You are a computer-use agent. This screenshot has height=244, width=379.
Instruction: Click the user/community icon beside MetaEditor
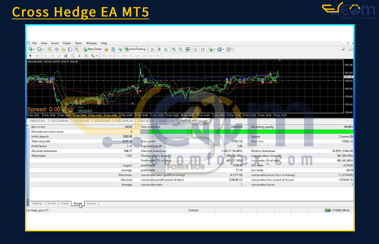tap(113, 49)
